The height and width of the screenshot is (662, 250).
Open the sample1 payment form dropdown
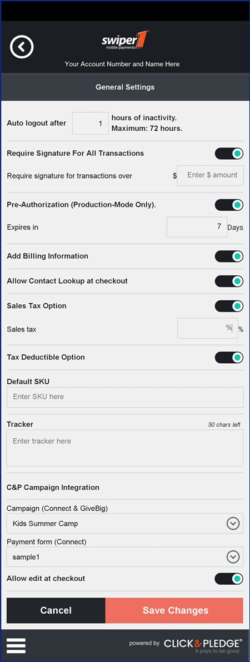(x=125, y=557)
